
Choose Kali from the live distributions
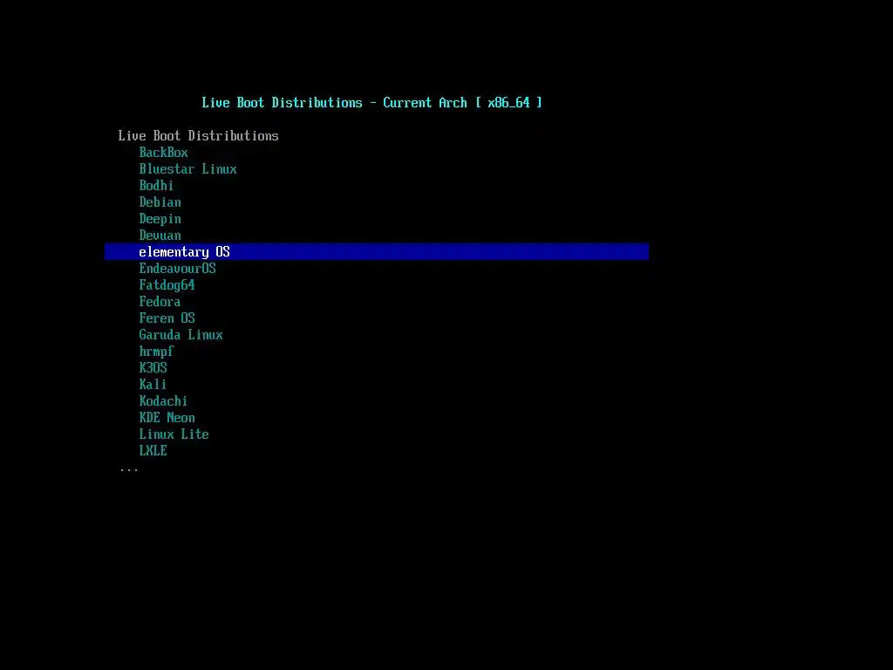pos(153,384)
